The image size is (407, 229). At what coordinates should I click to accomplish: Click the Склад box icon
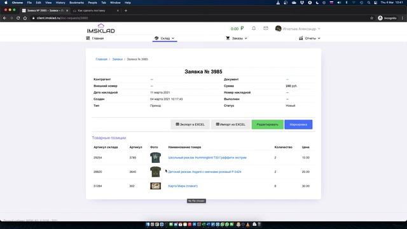156,38
